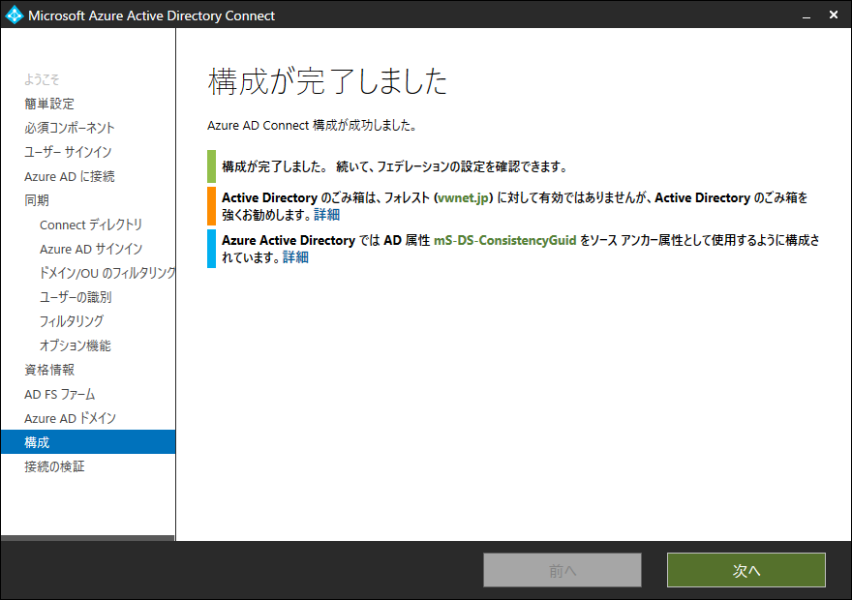This screenshot has width=852, height=600.
Task: Click the sidebar horizontal scrollbar
Action: point(87,538)
